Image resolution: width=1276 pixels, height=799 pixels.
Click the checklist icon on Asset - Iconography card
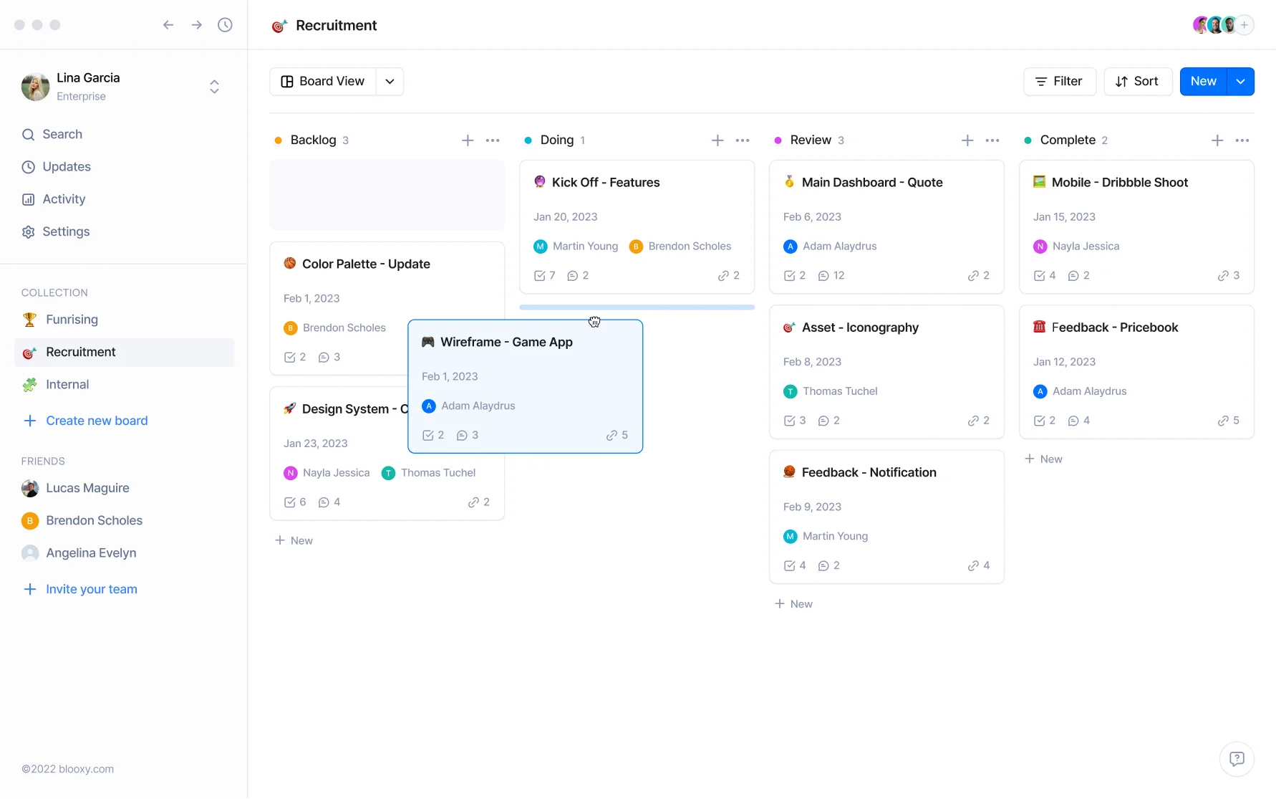click(x=790, y=421)
